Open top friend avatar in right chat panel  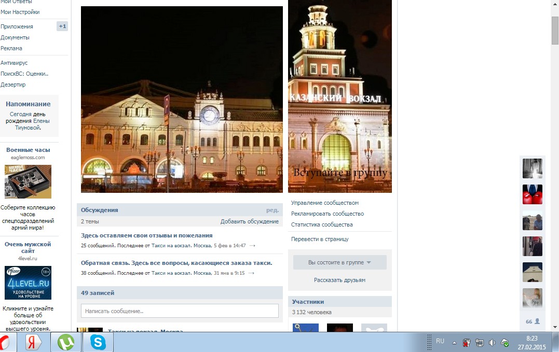pyautogui.click(x=532, y=168)
